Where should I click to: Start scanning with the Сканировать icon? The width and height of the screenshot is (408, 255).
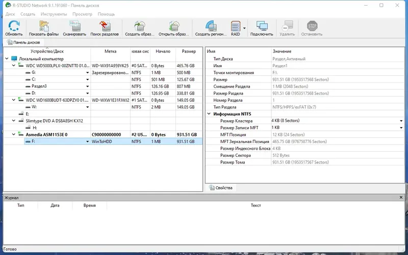(x=74, y=26)
